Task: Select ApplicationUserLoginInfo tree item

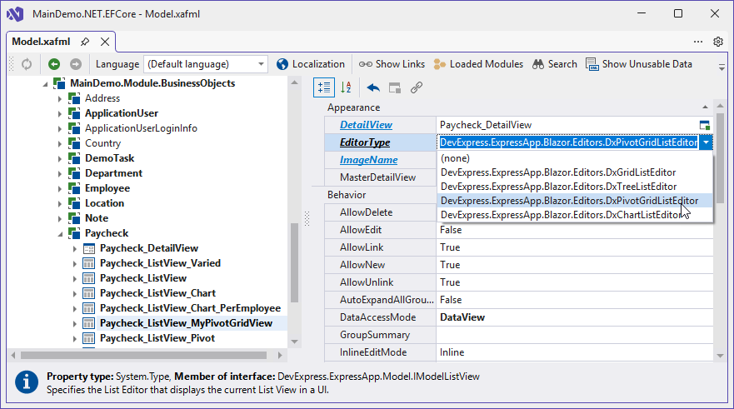Action: tap(141, 128)
